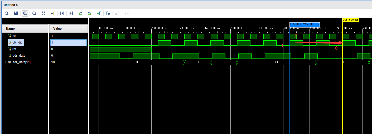Click the swap cursors icon

tap(127, 13)
